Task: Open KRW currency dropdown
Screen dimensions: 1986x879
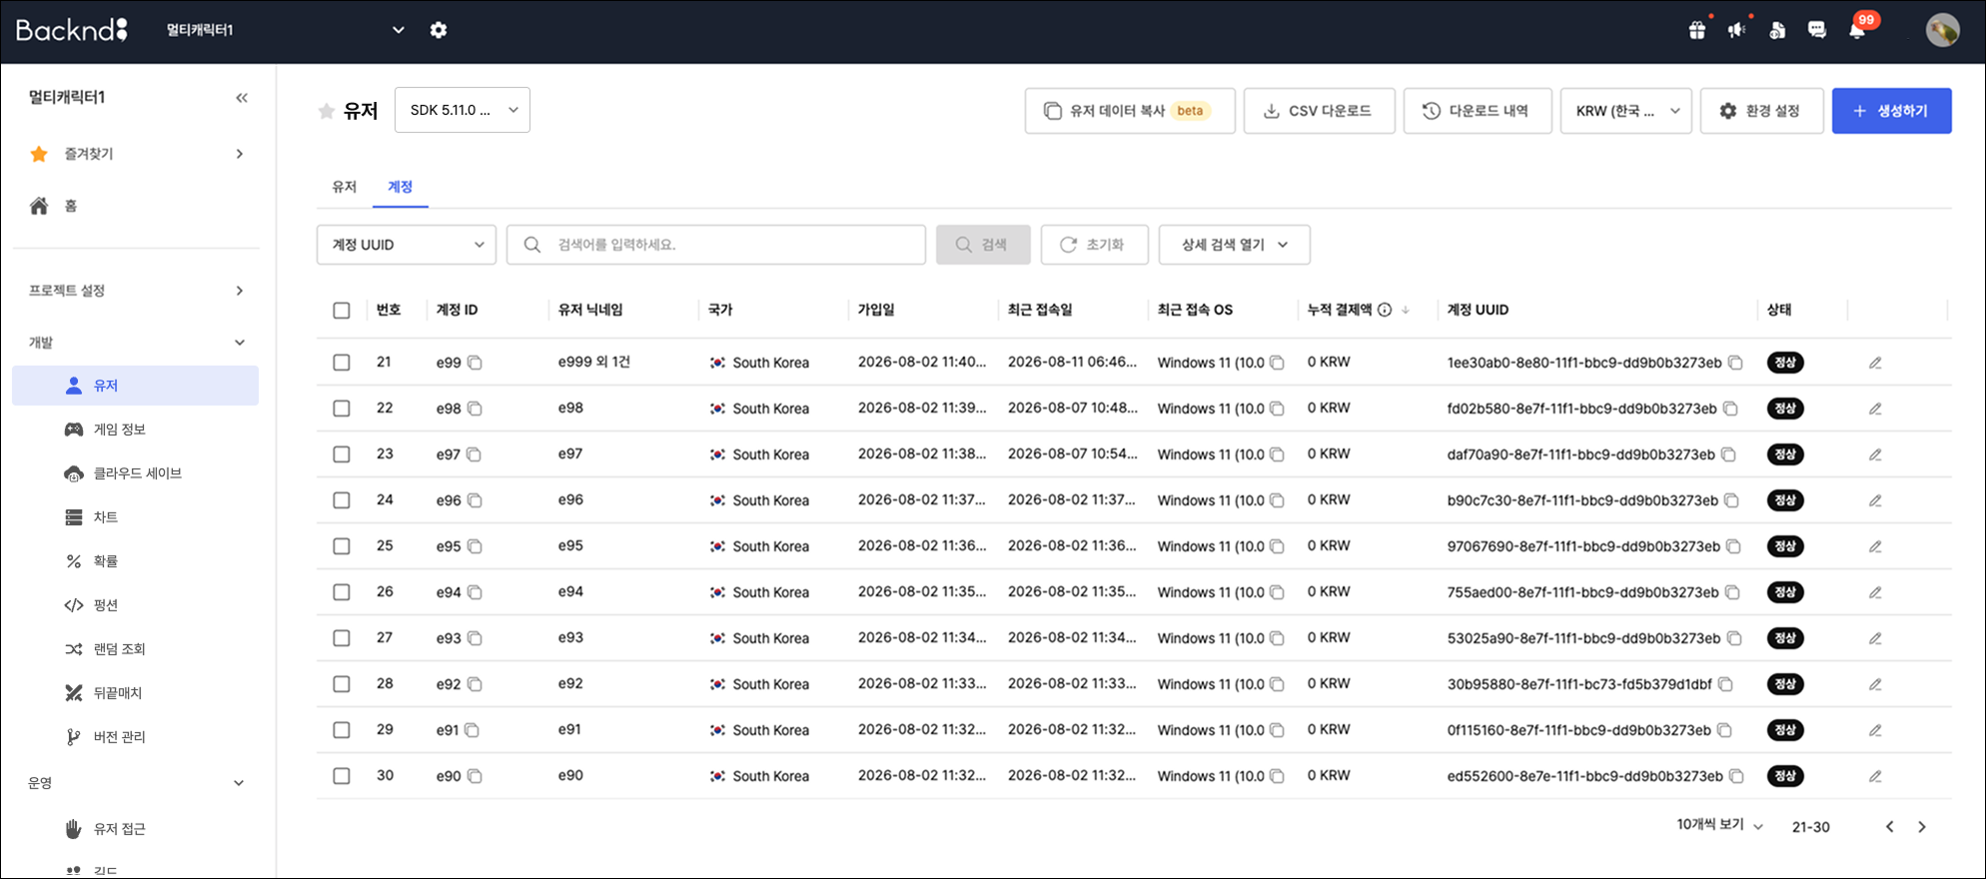Action: 1626,111
